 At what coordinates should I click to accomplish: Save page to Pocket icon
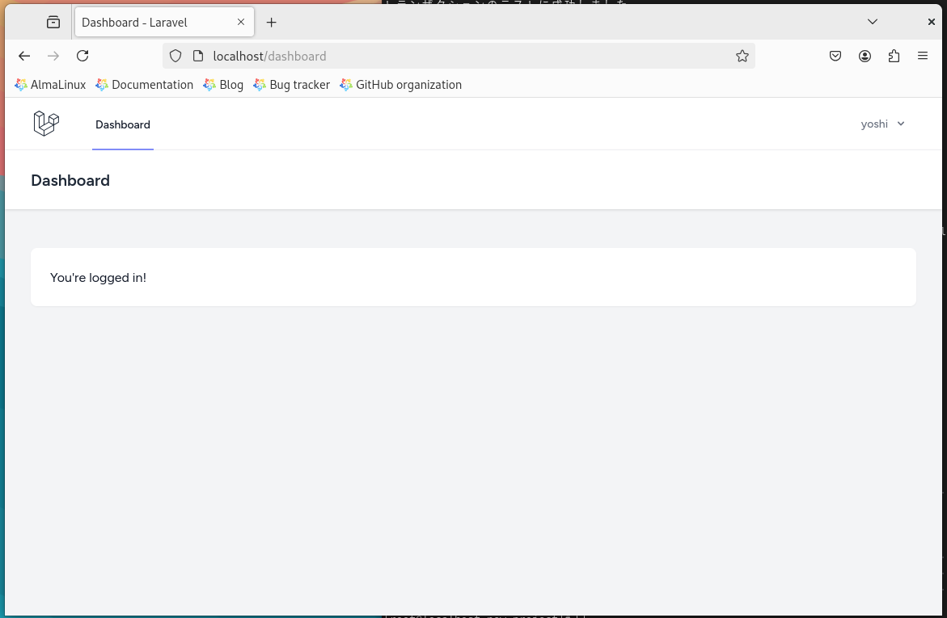(x=835, y=56)
